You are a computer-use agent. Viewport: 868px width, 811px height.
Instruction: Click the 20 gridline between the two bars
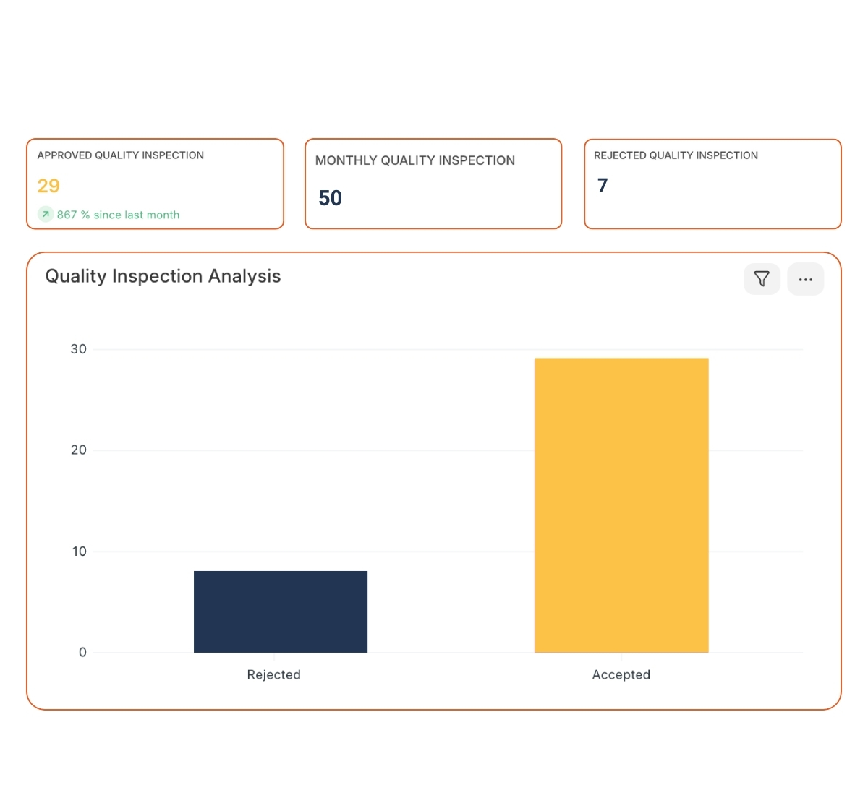point(451,450)
